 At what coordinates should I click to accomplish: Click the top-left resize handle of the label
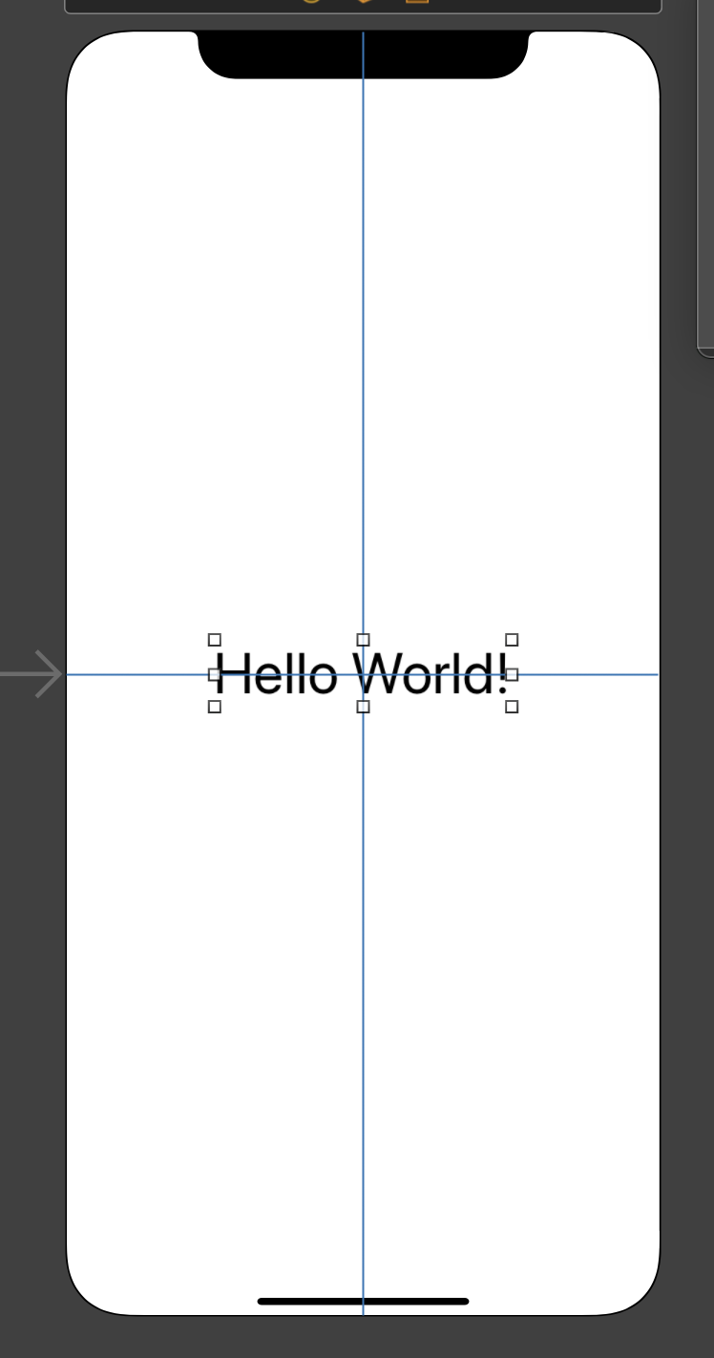click(x=215, y=640)
